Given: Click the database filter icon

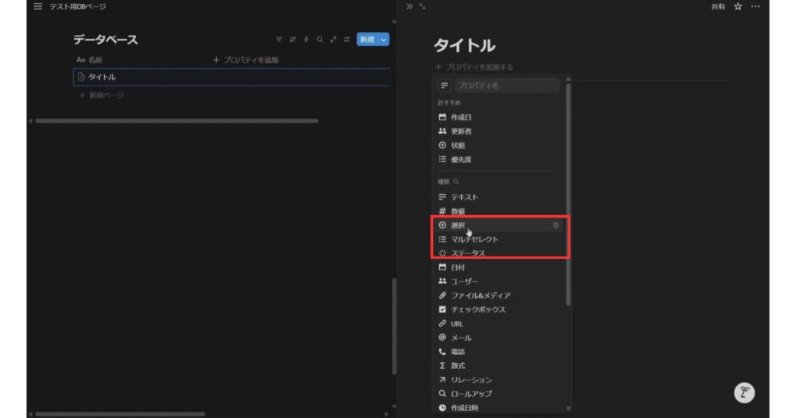Looking at the screenshot, I should pos(280,40).
